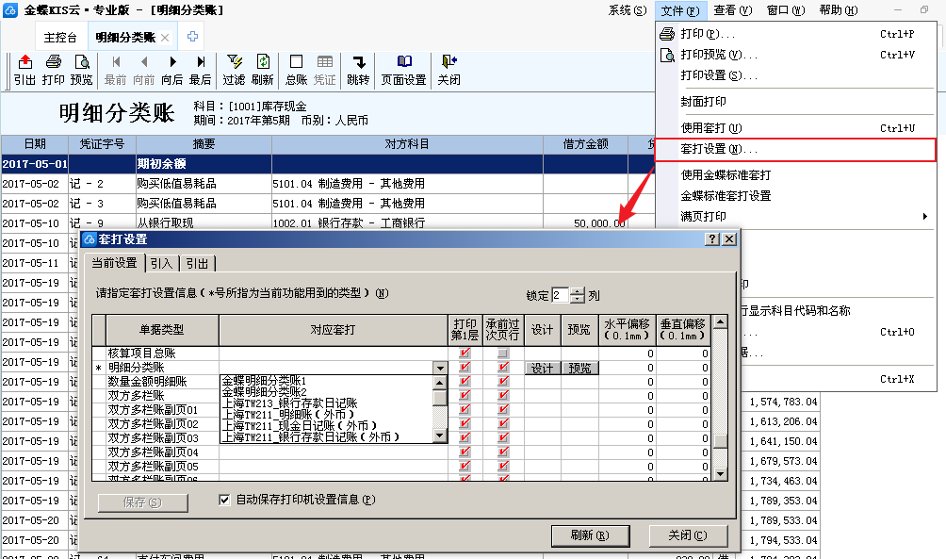Switch to the 引入 tab
This screenshot has height=559, width=946.
(x=161, y=263)
